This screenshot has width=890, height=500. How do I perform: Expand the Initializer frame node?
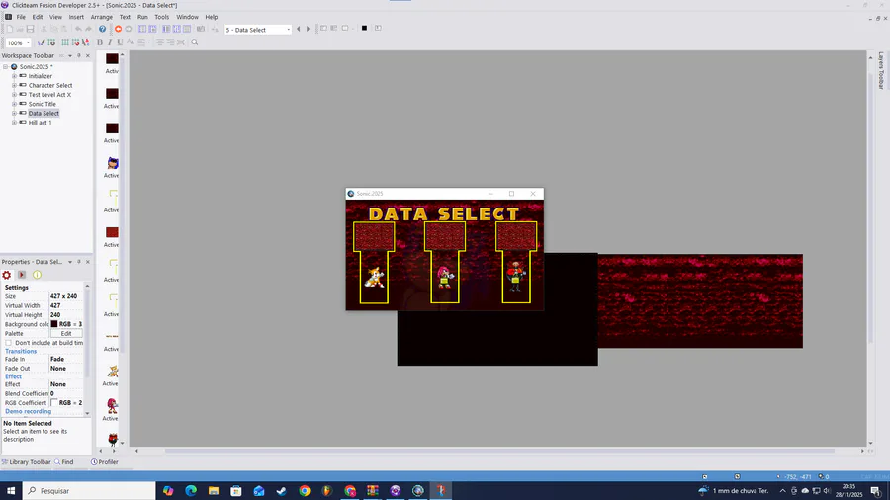(14, 76)
